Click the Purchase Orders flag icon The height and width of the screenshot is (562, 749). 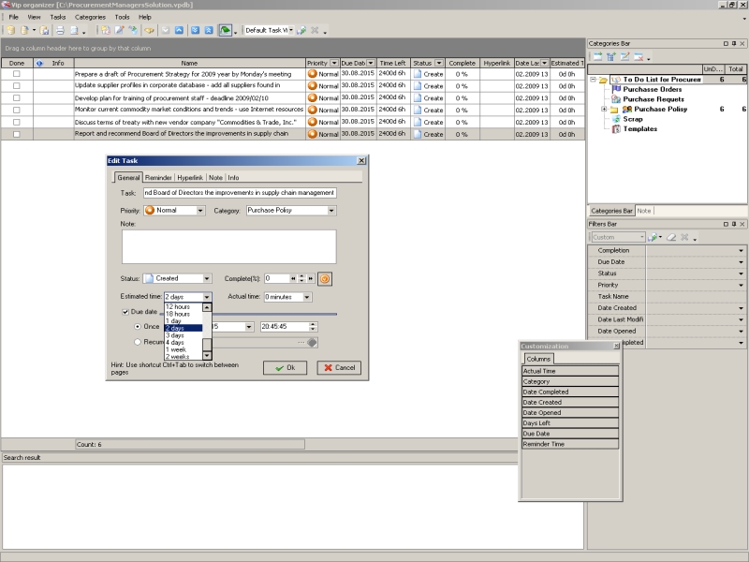616,90
